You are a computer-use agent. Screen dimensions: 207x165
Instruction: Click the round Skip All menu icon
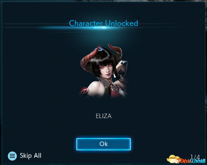point(12,156)
